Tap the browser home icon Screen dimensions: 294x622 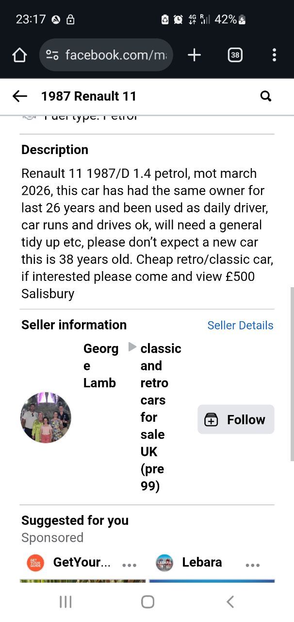tap(19, 55)
